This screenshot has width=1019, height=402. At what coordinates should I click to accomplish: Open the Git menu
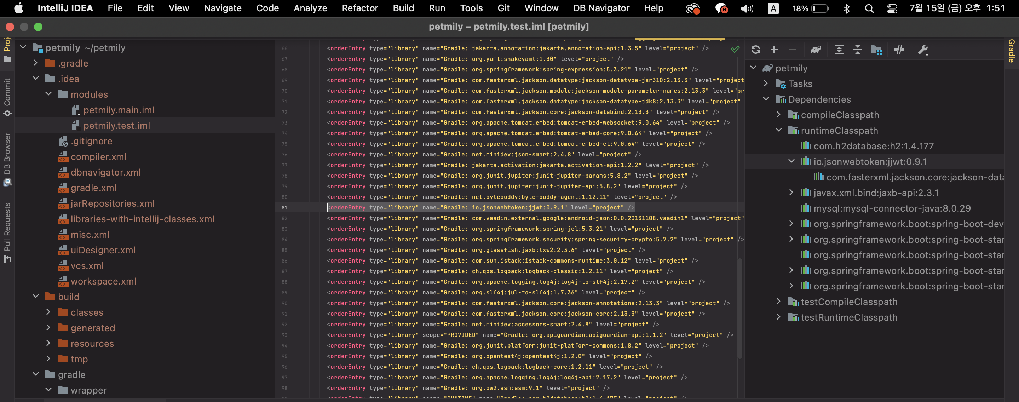503,8
